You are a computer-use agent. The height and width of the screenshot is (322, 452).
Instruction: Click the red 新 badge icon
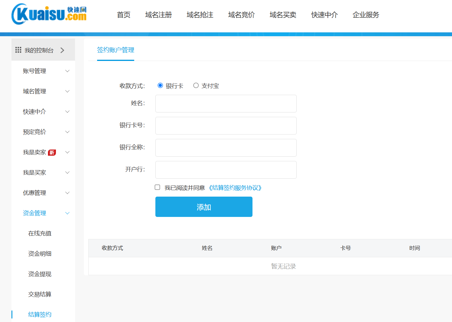pyautogui.click(x=52, y=152)
